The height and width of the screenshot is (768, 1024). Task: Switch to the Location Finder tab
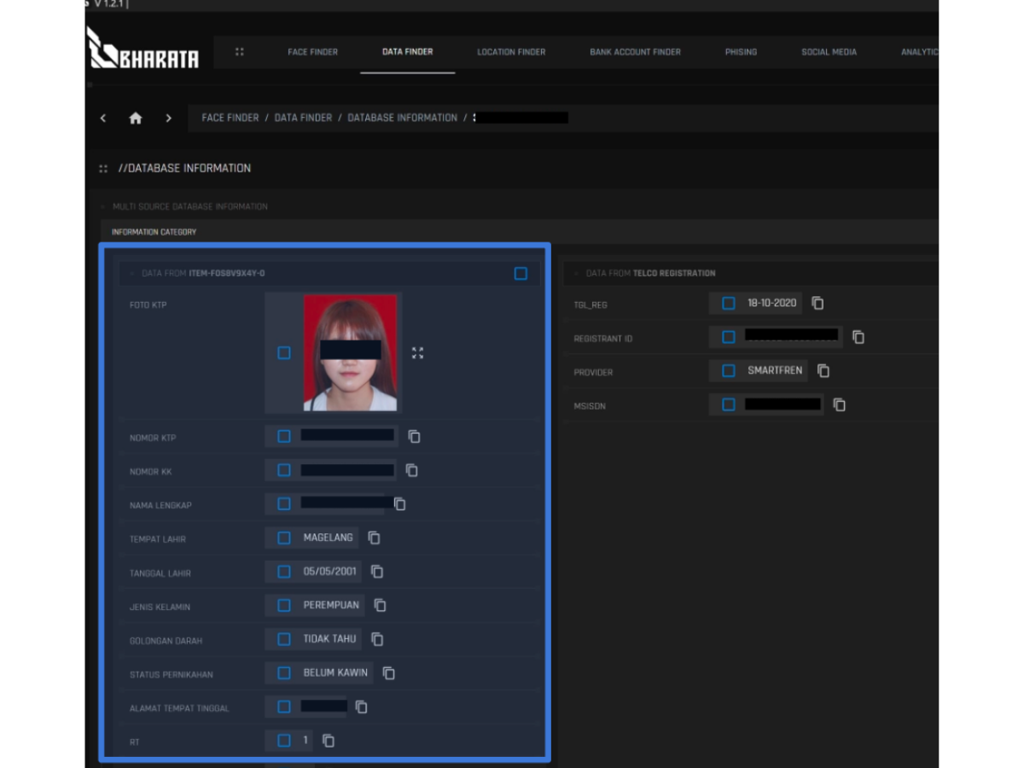click(x=511, y=52)
